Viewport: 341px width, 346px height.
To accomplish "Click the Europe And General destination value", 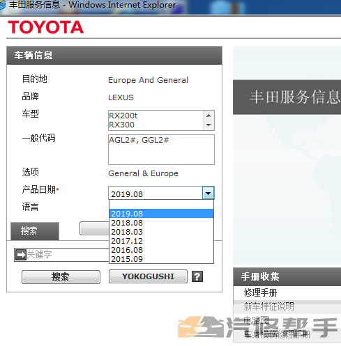I will pyautogui.click(x=148, y=80).
